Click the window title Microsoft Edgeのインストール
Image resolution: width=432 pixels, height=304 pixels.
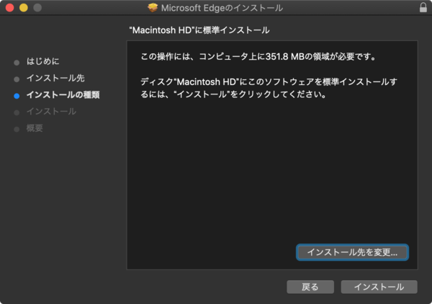[222, 8]
